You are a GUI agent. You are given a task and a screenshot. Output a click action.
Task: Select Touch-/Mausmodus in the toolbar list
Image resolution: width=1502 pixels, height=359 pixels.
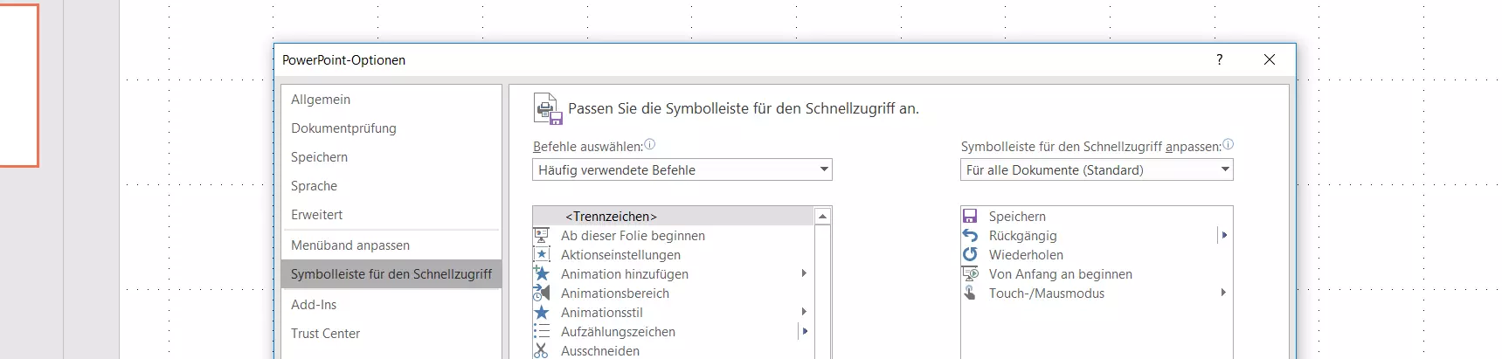[1097, 293]
